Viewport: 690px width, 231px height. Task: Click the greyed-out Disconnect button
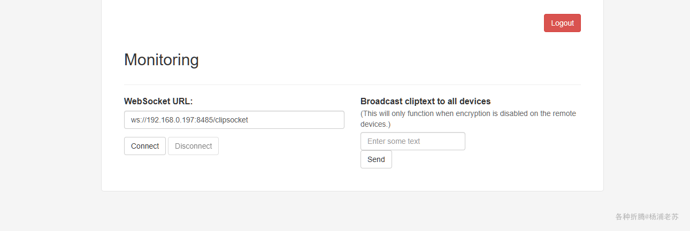click(193, 146)
